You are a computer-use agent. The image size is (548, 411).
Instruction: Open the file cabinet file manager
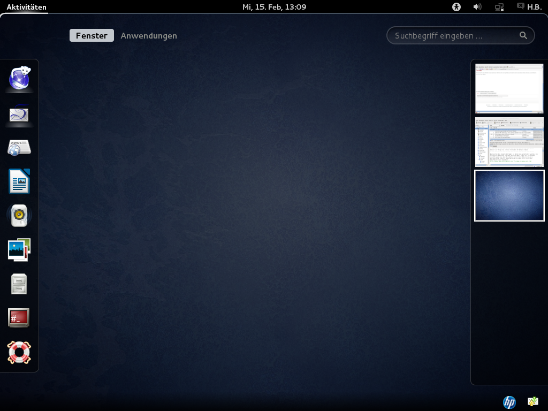pyautogui.click(x=19, y=284)
